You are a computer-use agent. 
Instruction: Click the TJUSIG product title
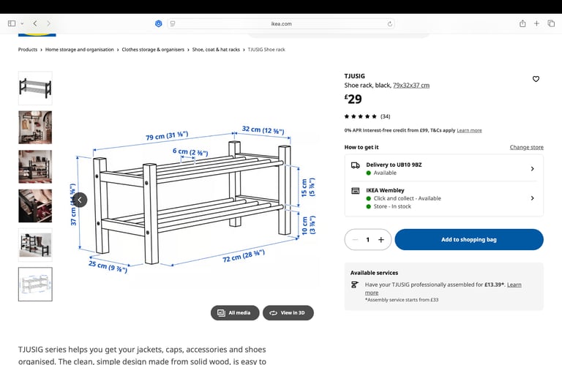tap(354, 76)
